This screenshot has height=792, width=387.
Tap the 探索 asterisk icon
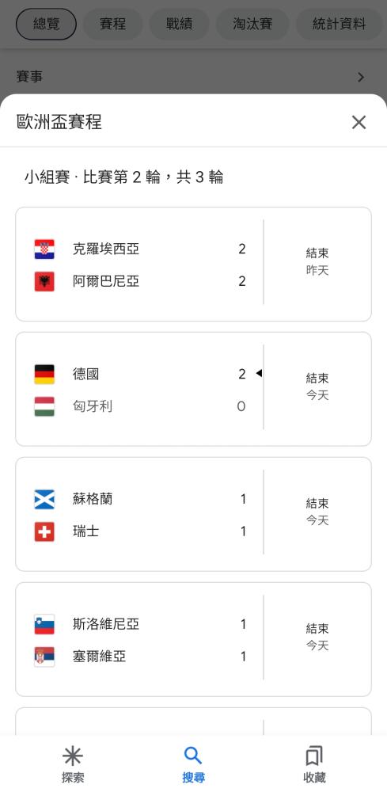click(x=73, y=756)
